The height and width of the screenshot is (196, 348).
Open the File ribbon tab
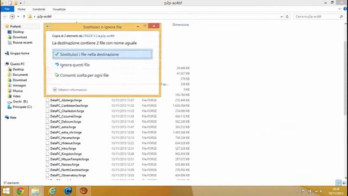tap(7, 9)
